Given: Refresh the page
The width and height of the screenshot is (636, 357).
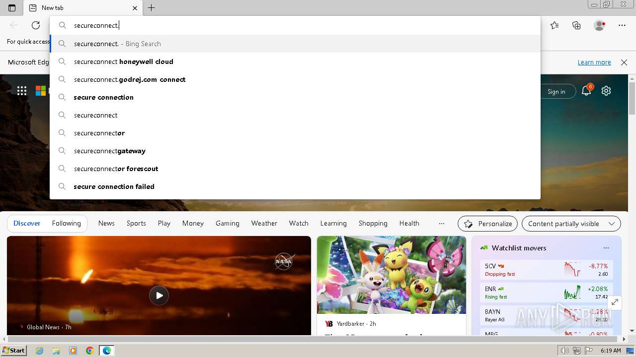Looking at the screenshot, I should click(x=36, y=25).
